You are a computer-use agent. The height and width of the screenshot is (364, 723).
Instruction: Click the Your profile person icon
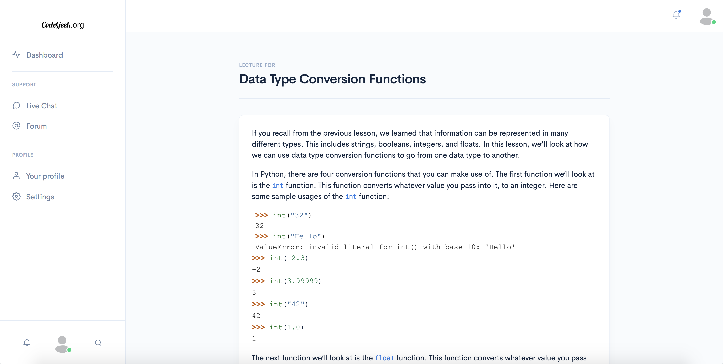click(x=16, y=176)
